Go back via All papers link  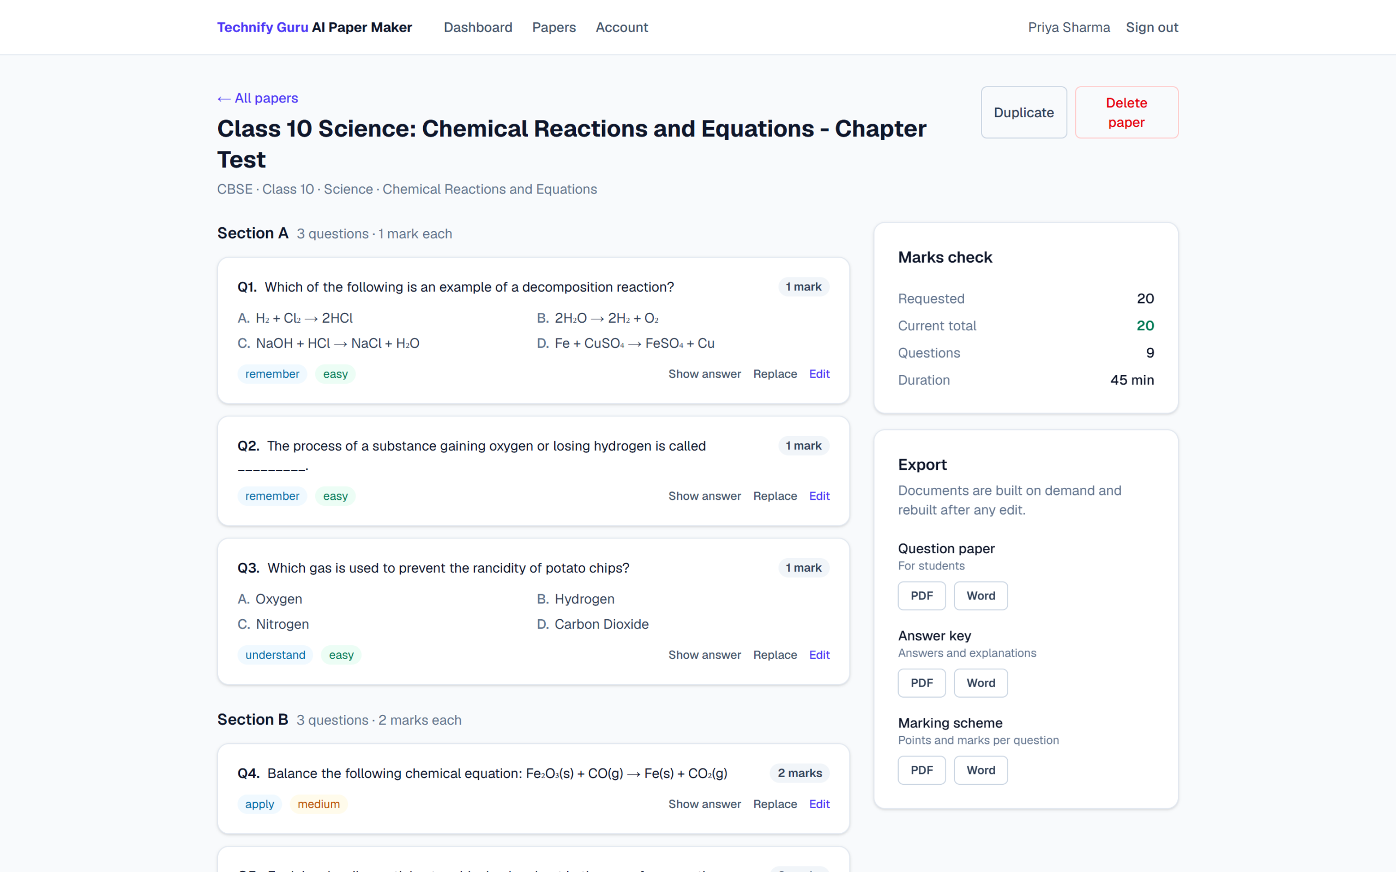coord(257,98)
